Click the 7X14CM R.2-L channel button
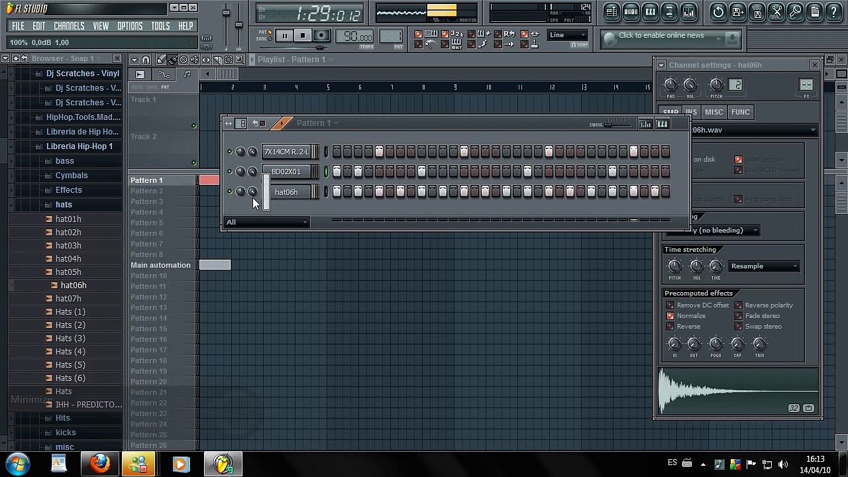This screenshot has height=477, width=848. coord(286,152)
